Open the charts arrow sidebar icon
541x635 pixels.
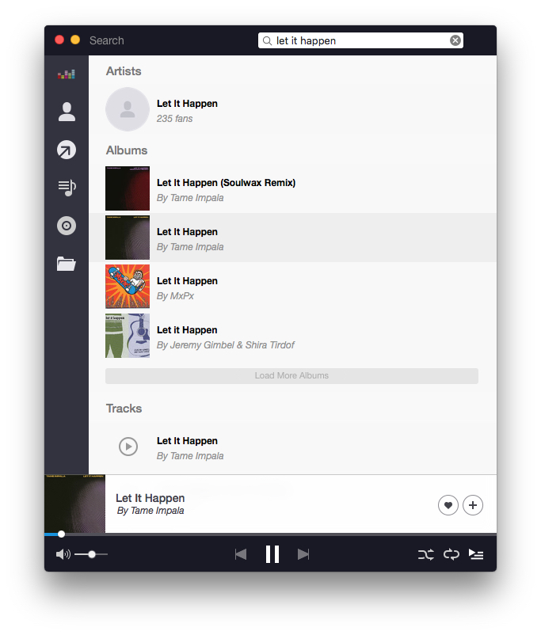tap(67, 150)
